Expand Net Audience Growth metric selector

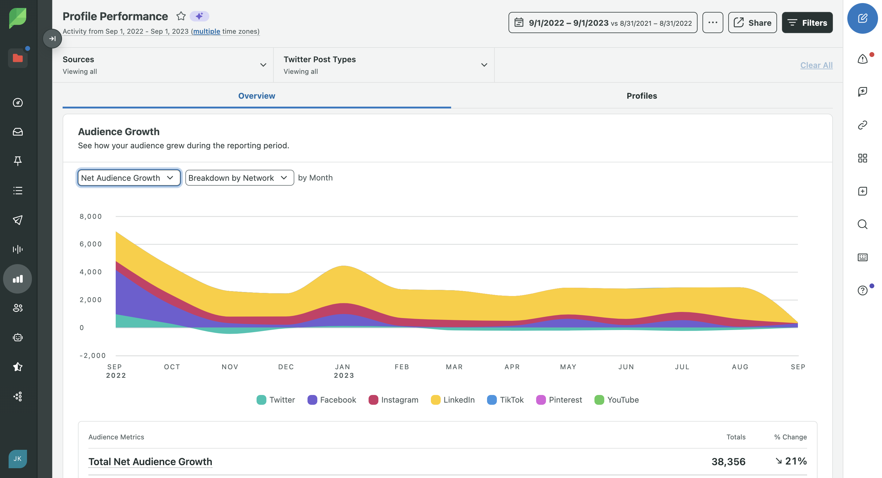128,177
